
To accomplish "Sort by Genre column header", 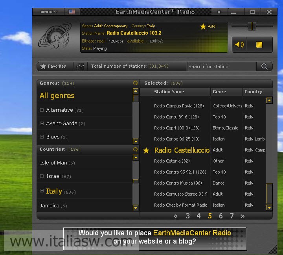I will click(x=226, y=92).
